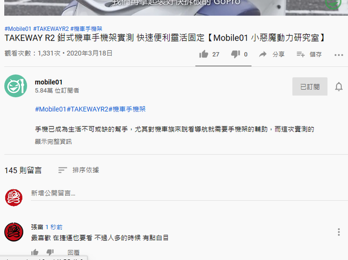
Task: Click the #TAKEWAYR2 hashtag above the title
Action: pos(51,29)
